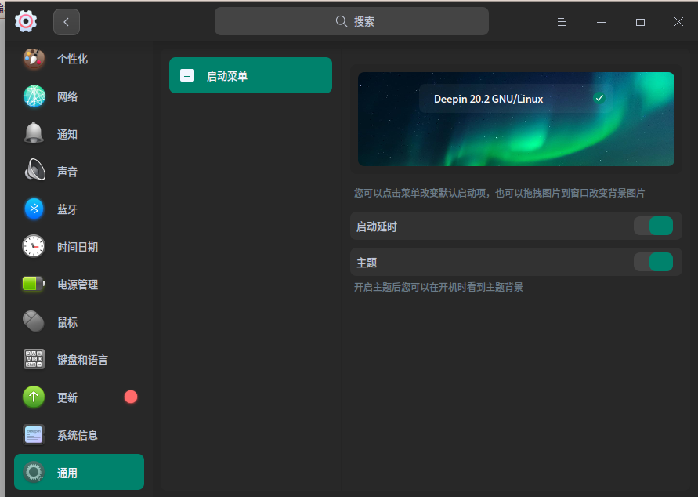The width and height of the screenshot is (698, 497).
Task: Click the 主题 setting label
Action: click(x=367, y=263)
